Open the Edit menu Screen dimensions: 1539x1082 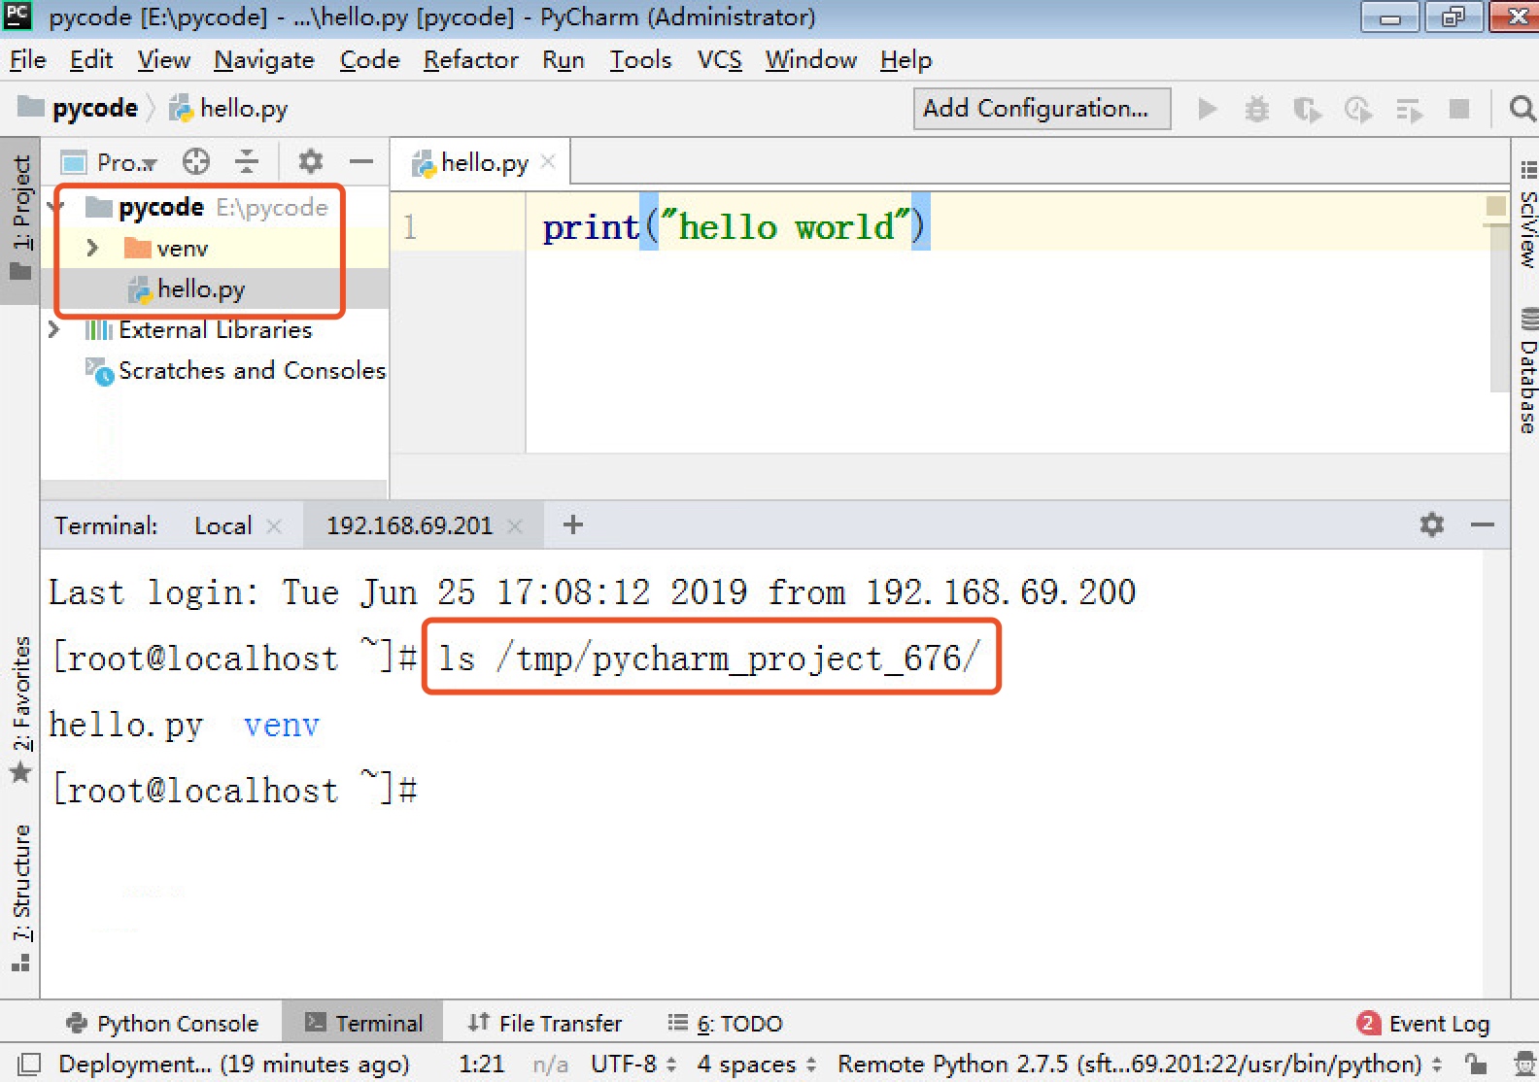[x=91, y=60]
